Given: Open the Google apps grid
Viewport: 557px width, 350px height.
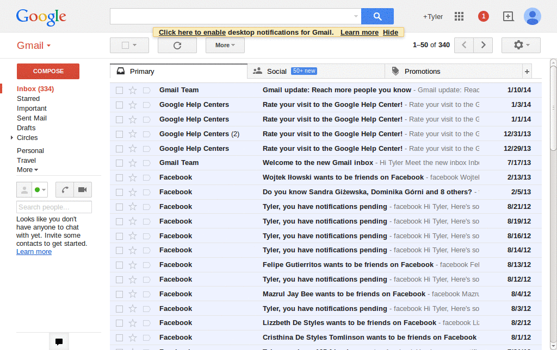Looking at the screenshot, I should tap(459, 16).
